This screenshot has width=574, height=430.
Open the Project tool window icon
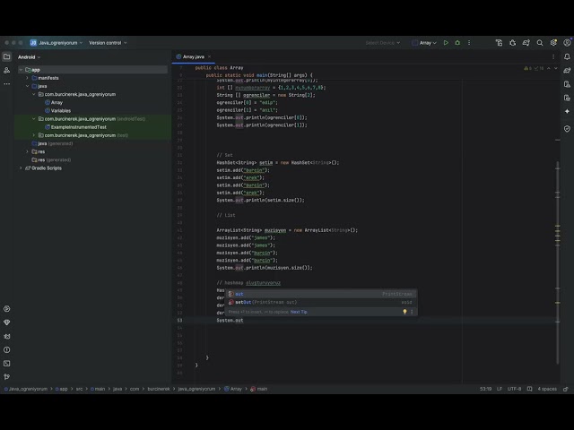(x=6, y=56)
